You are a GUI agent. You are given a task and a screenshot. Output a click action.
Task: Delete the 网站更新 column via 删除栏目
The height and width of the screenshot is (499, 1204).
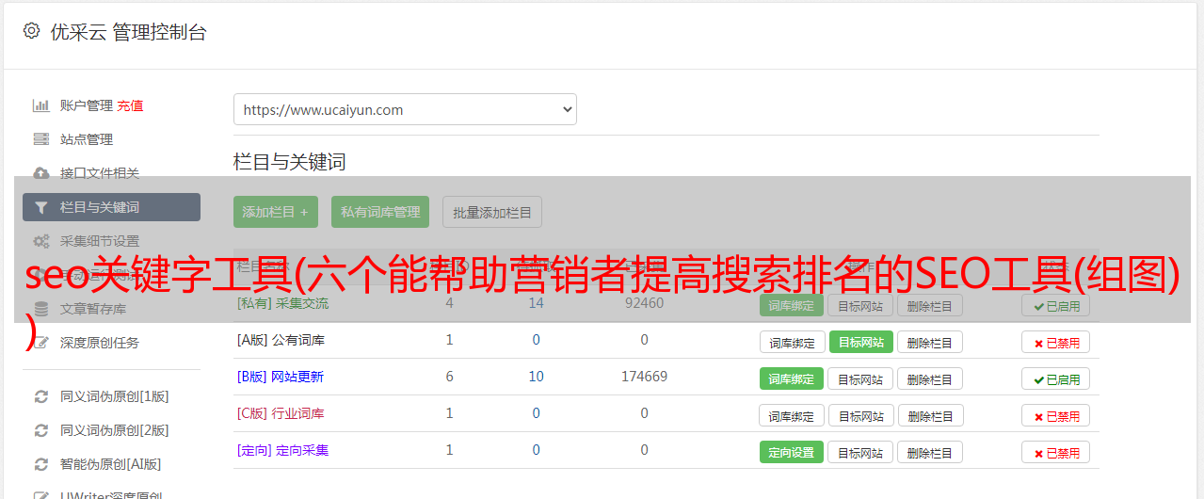(x=930, y=378)
